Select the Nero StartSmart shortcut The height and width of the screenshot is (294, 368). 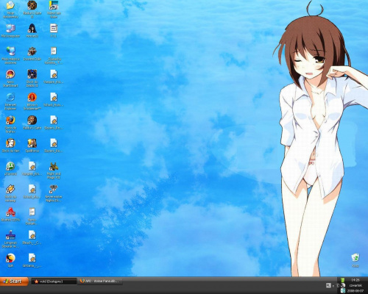tap(10, 78)
